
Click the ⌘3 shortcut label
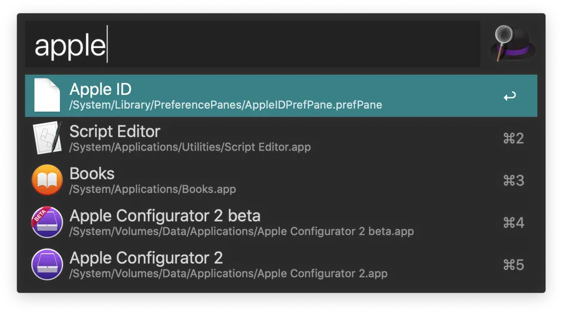[513, 181]
